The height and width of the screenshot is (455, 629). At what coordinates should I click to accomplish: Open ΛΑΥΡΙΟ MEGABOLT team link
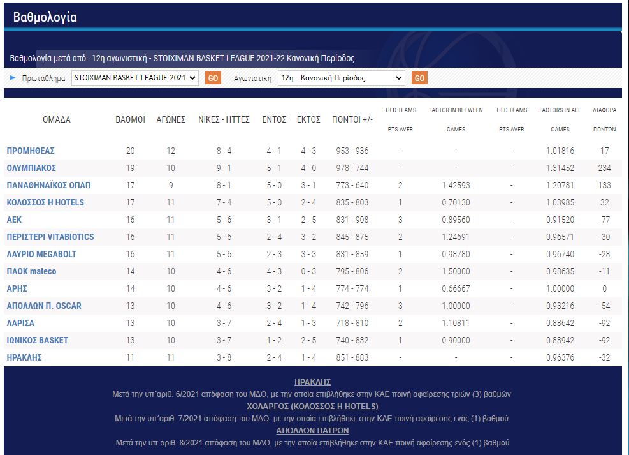click(x=41, y=254)
